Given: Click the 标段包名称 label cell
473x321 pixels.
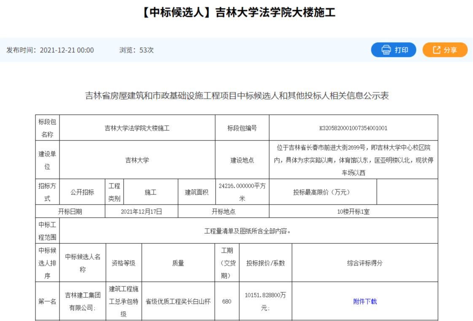Looking at the screenshot, I should pyautogui.click(x=47, y=128).
